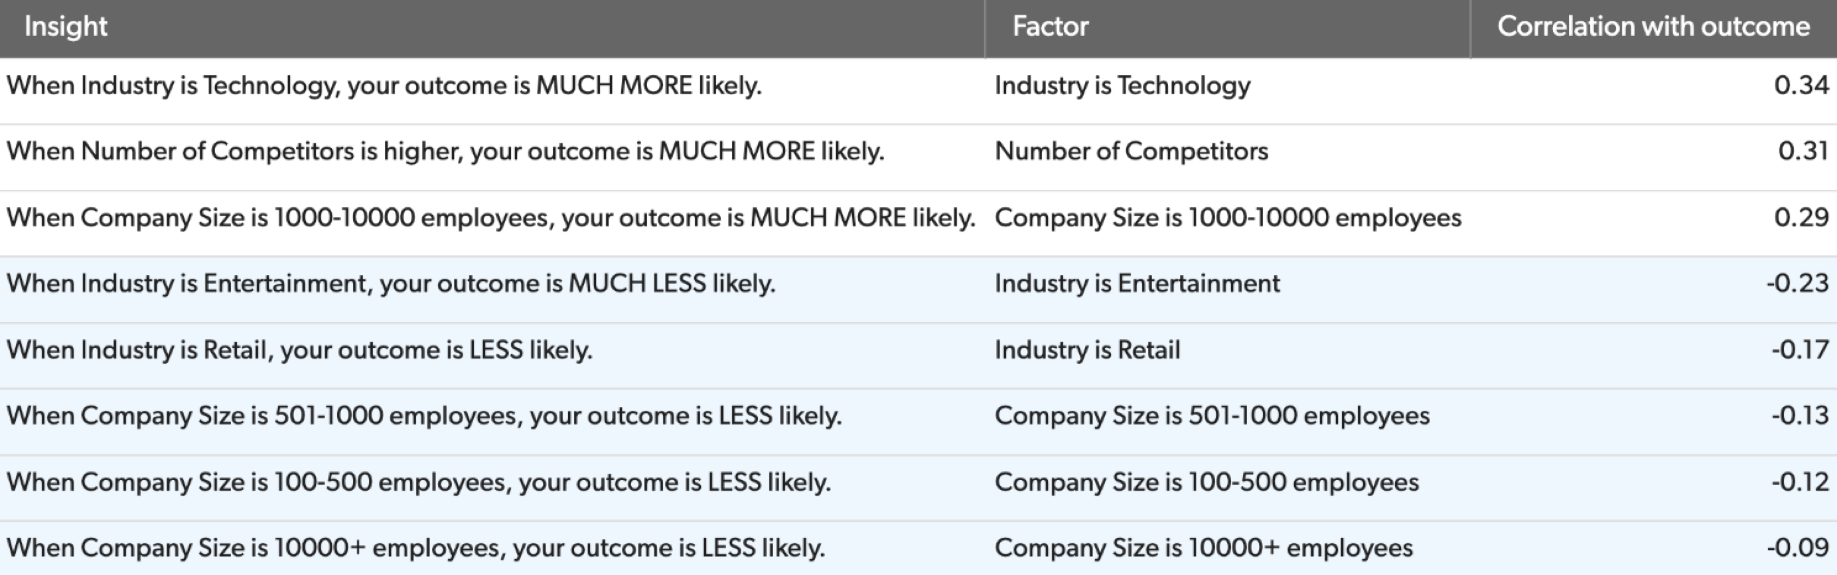Viewport: 1837px width, 575px height.
Task: Click the 0.34 correlation value
Action: coord(1801,86)
